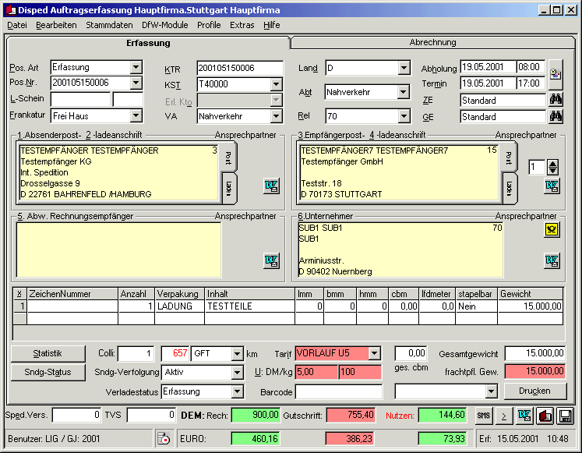The image size is (582, 453).
Task: Select the Post side tab in Empfänger
Action: (508, 157)
